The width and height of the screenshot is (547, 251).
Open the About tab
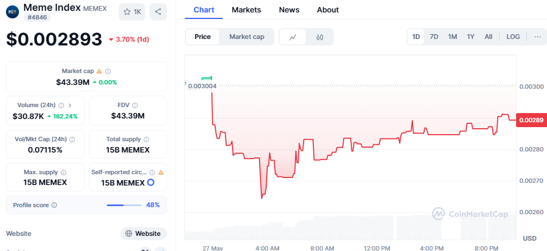click(328, 10)
